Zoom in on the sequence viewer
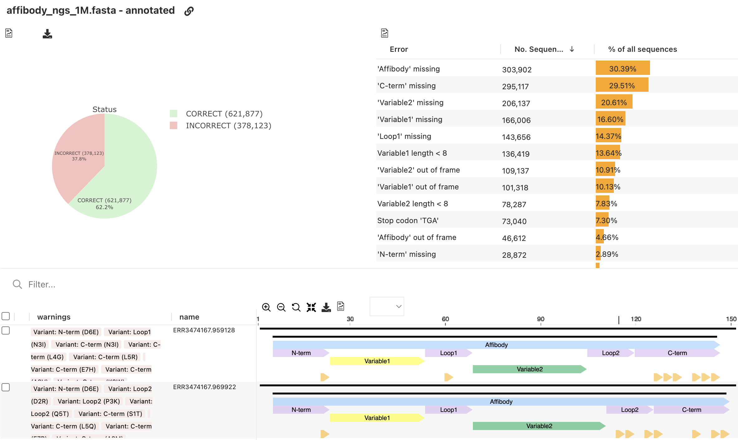Viewport: 738px width, 440px height. (266, 307)
